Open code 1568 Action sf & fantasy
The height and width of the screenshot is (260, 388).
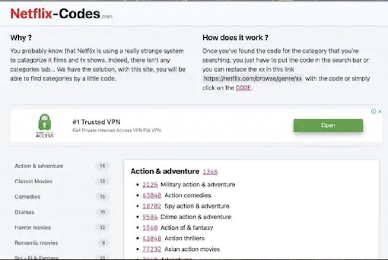[x=150, y=228]
